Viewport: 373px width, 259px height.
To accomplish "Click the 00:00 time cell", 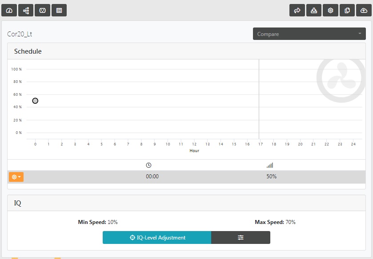I will [x=152, y=177].
